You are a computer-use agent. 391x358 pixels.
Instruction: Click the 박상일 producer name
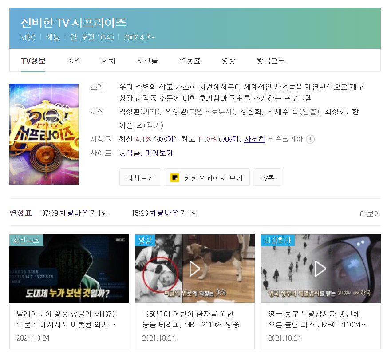coord(176,112)
